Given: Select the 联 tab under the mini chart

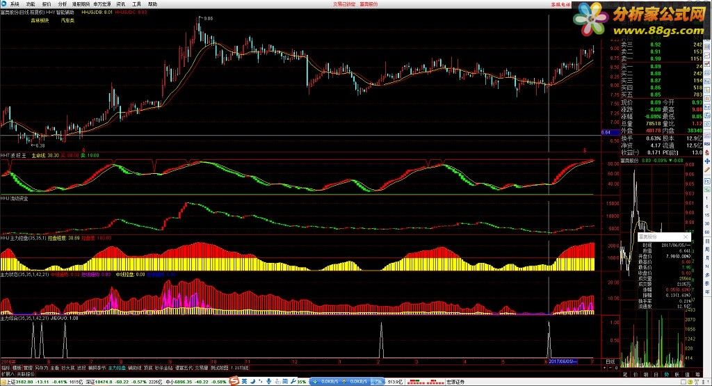Looking at the screenshot, I should point(677,374).
